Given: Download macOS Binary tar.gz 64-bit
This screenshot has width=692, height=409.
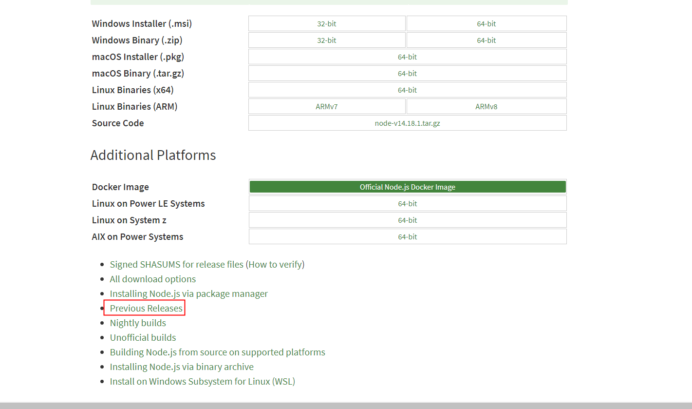Looking at the screenshot, I should (x=408, y=73).
